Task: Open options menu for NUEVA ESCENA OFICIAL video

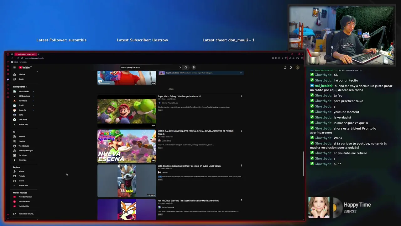Action: [241, 131]
